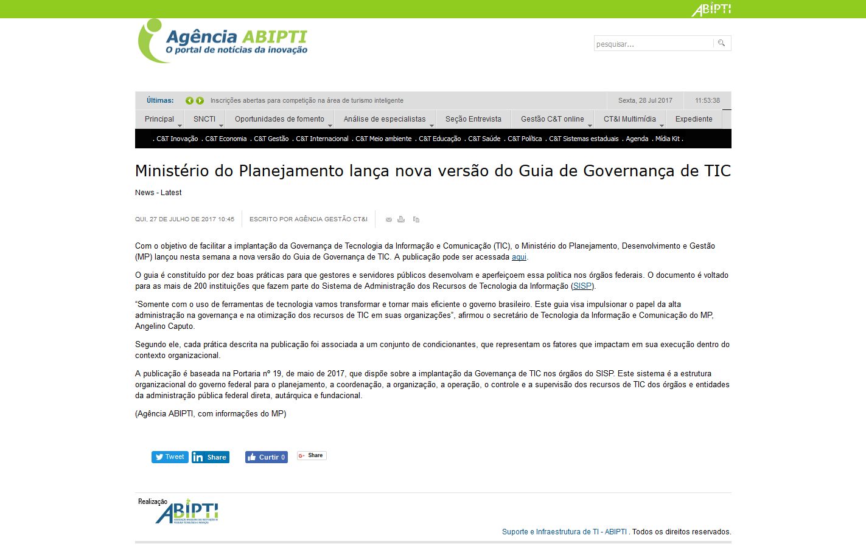Open the Seção Entrevista menu item
This screenshot has height=555, width=866.
pos(473,119)
